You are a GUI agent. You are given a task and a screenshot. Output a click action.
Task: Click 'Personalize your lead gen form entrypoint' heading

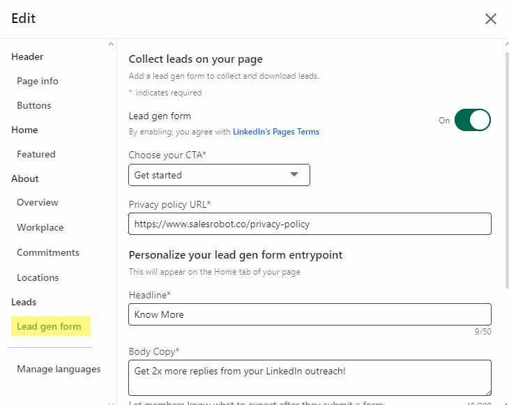pyautogui.click(x=236, y=255)
